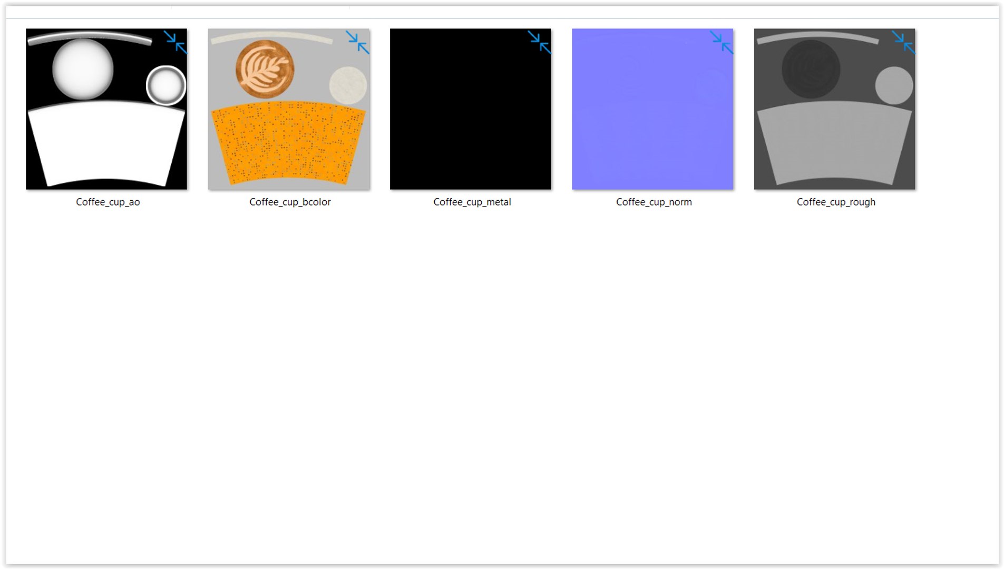Click compressed arrows icon on Coffee_cup_norm

(x=722, y=42)
